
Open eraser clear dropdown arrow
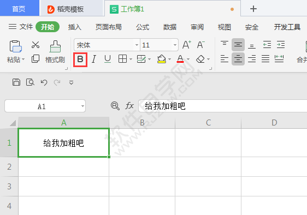pos(208,59)
